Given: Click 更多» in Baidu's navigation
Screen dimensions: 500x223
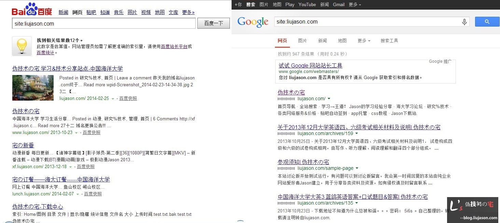Looking at the screenshot, I should click(189, 12).
